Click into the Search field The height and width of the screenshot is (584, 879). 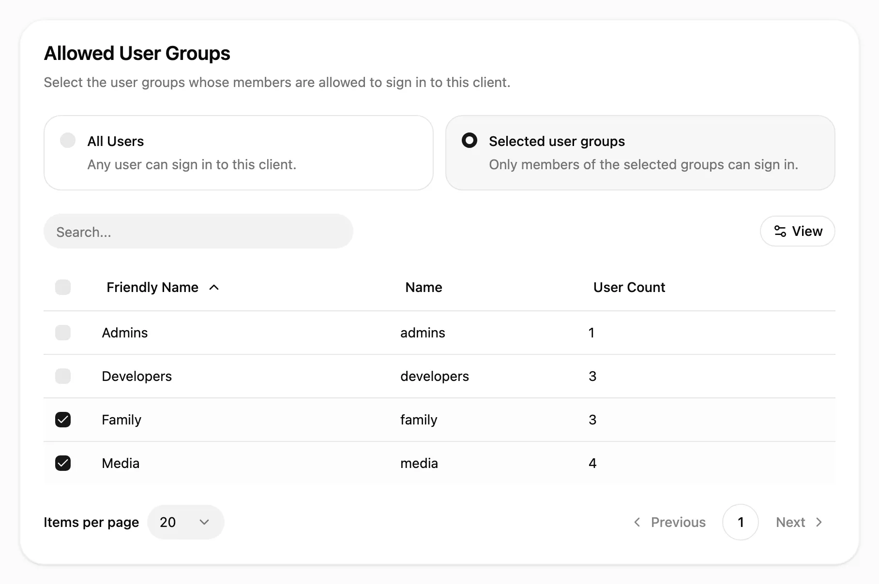[x=198, y=232]
